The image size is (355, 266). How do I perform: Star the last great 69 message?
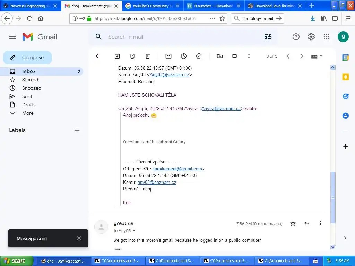[x=293, y=223]
